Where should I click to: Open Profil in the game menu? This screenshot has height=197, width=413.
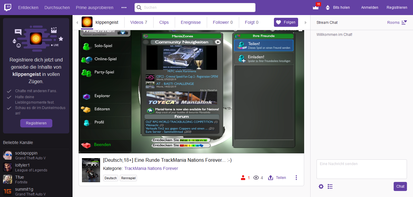105,122
